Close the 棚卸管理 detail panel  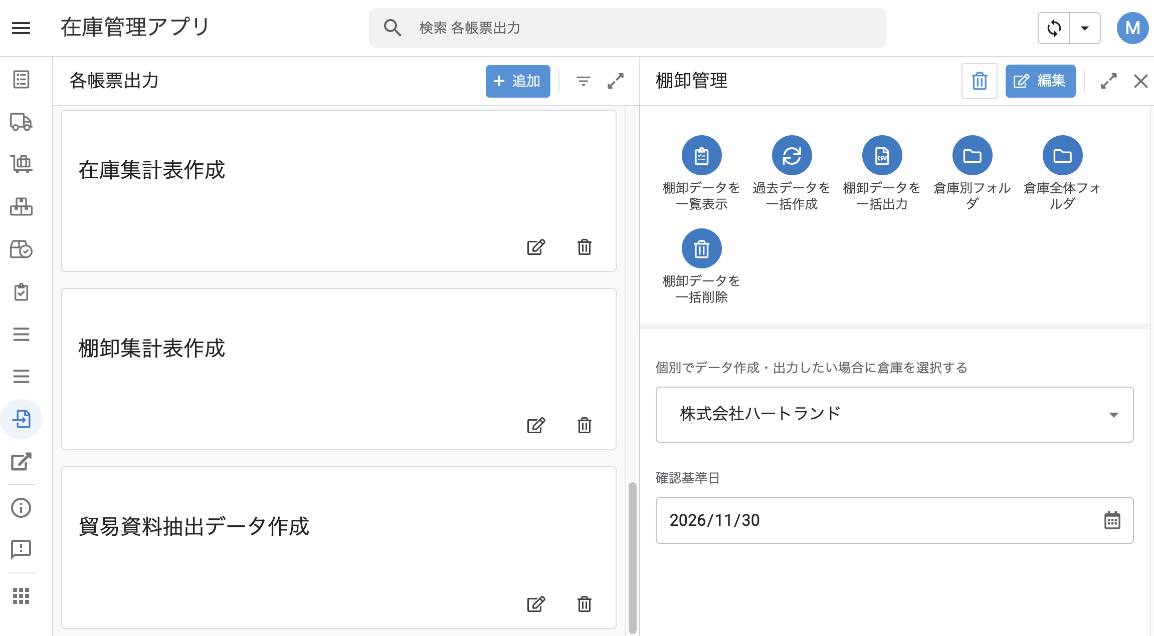(1141, 81)
